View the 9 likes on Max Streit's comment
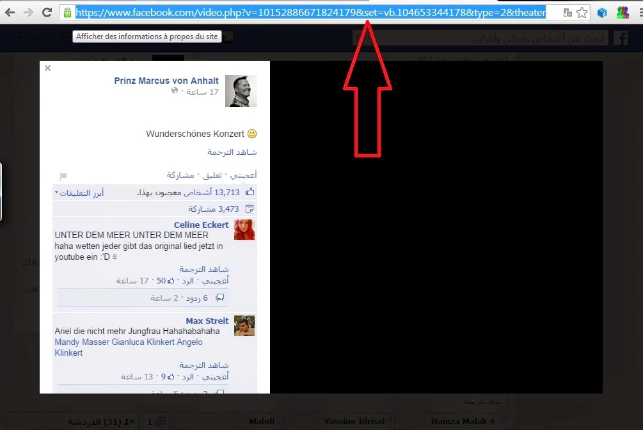Screen dimensions: 643x430 168,377
